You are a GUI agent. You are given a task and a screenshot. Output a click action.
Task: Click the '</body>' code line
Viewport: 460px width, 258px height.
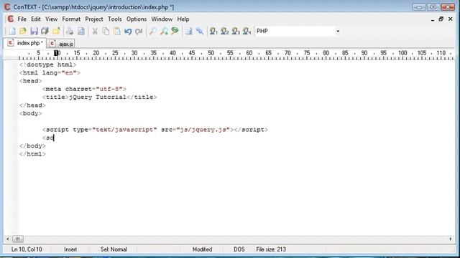pos(32,146)
